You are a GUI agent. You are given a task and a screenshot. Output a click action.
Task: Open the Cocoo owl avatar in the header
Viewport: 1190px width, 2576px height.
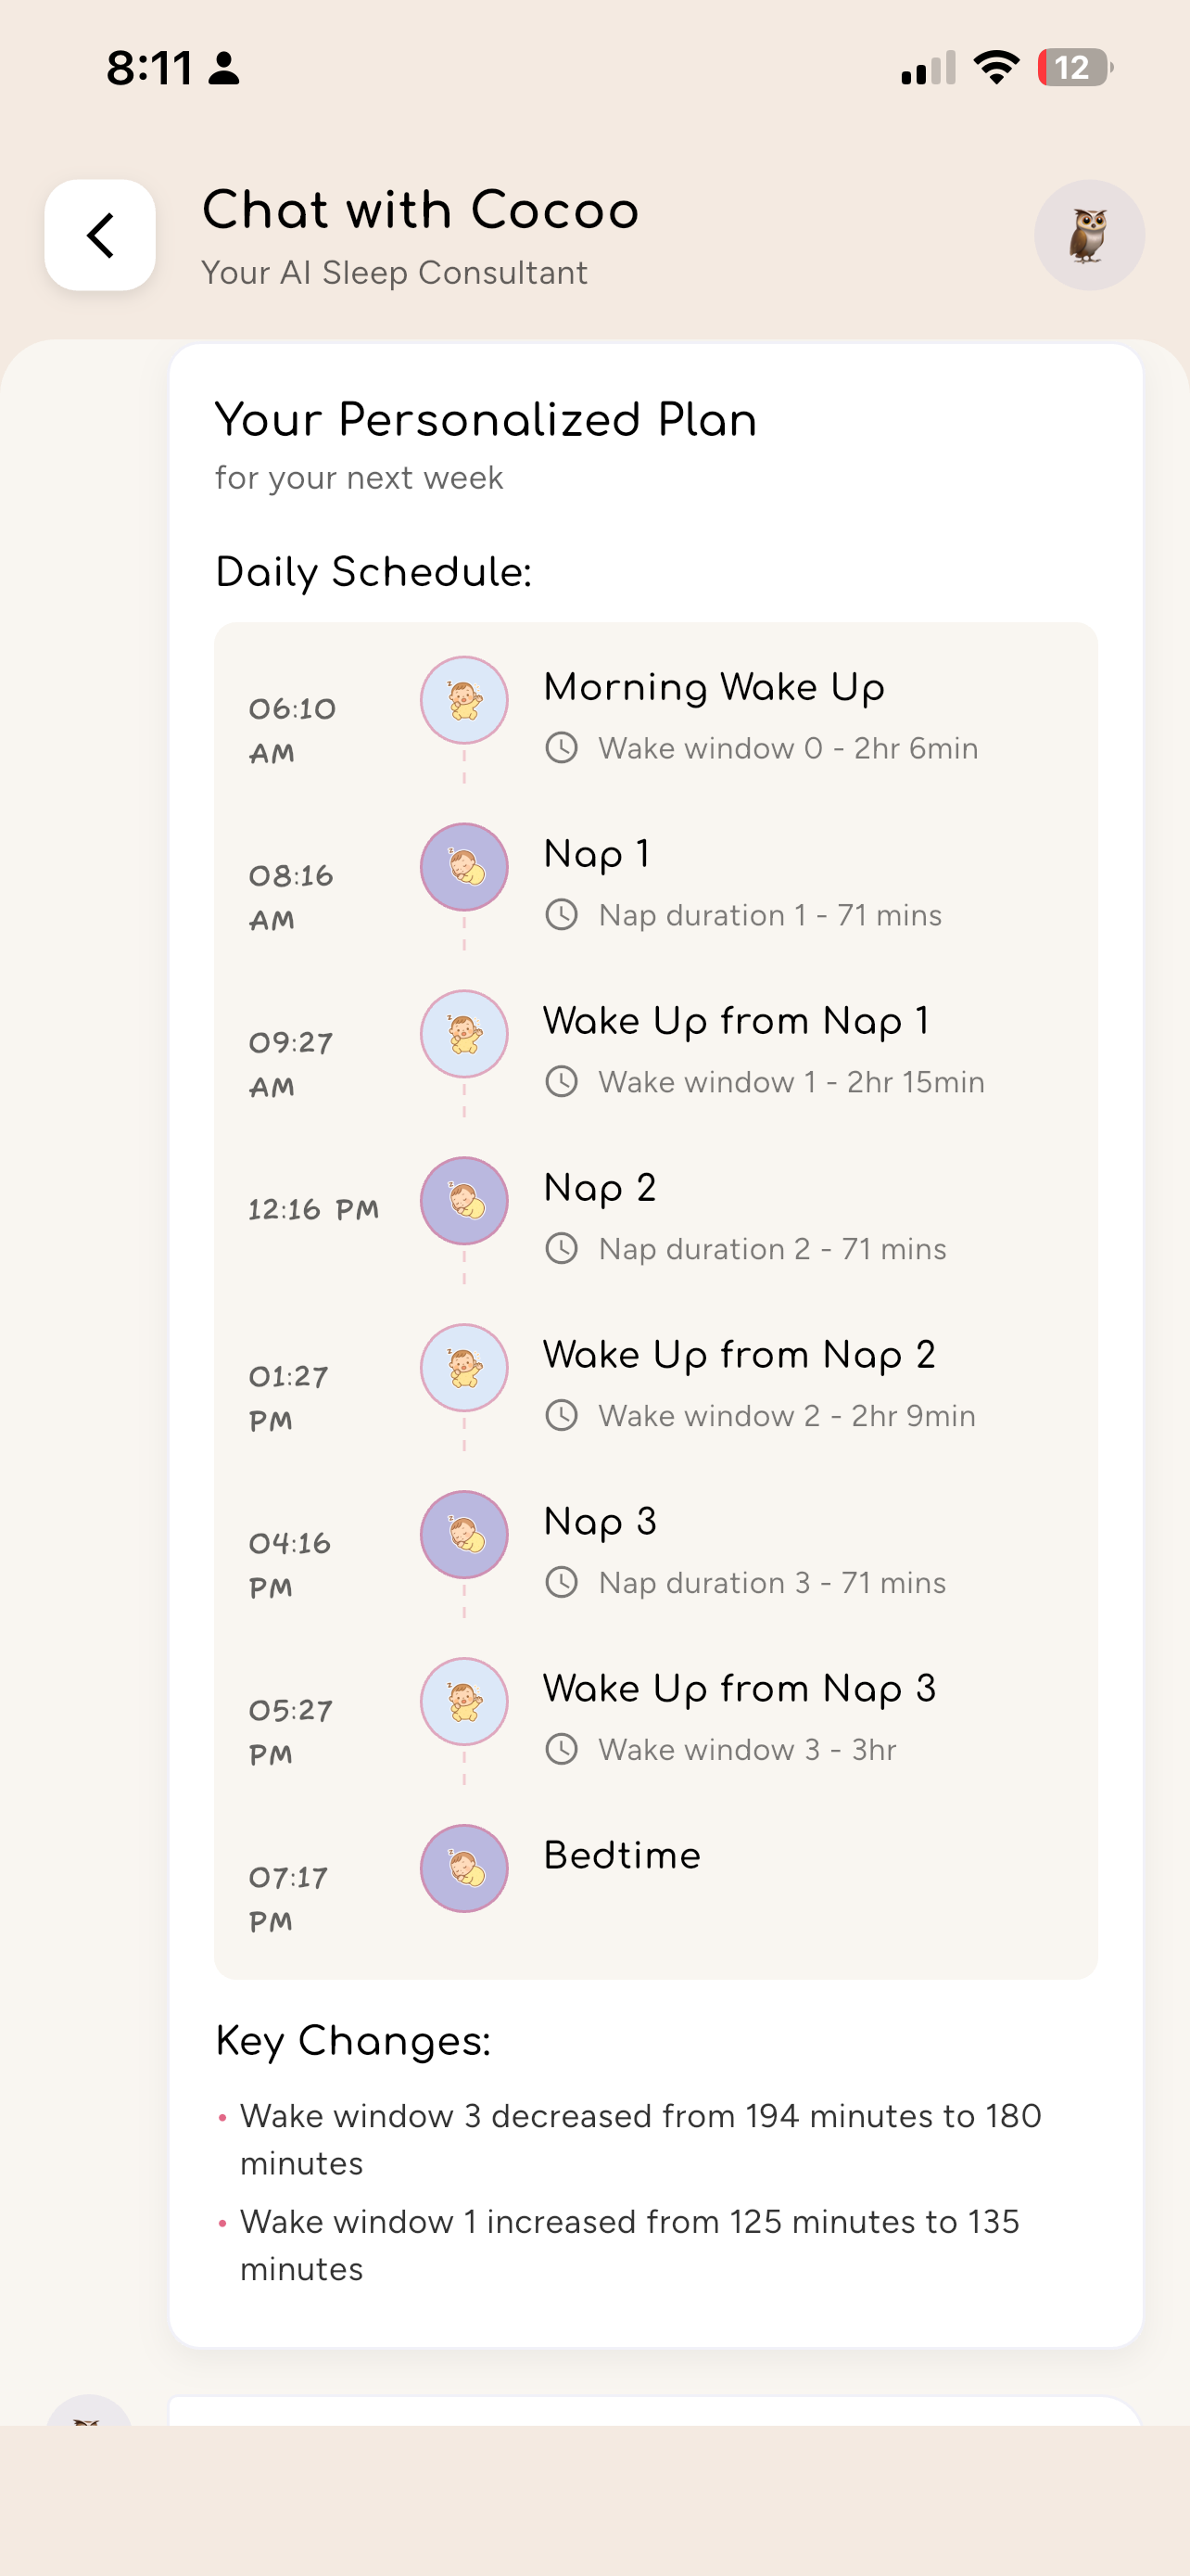pyautogui.click(x=1089, y=235)
